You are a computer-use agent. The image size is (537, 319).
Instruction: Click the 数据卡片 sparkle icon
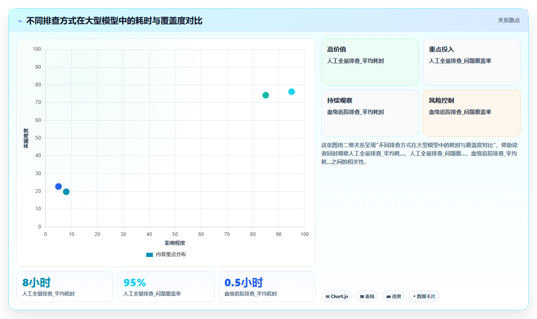pyautogui.click(x=414, y=296)
